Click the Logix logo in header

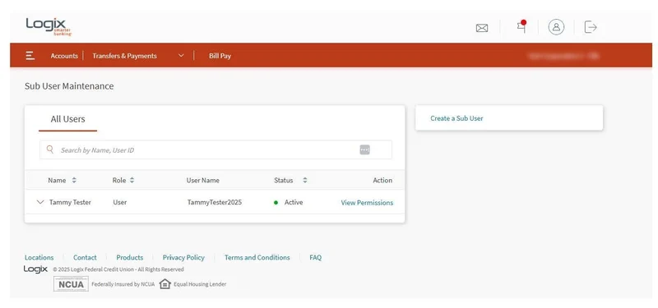[x=49, y=26]
